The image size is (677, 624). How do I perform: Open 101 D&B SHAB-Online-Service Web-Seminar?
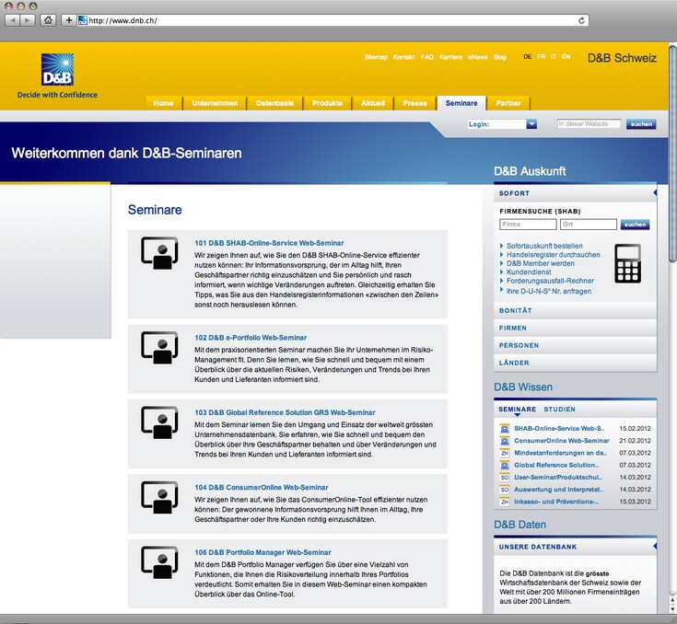[269, 243]
